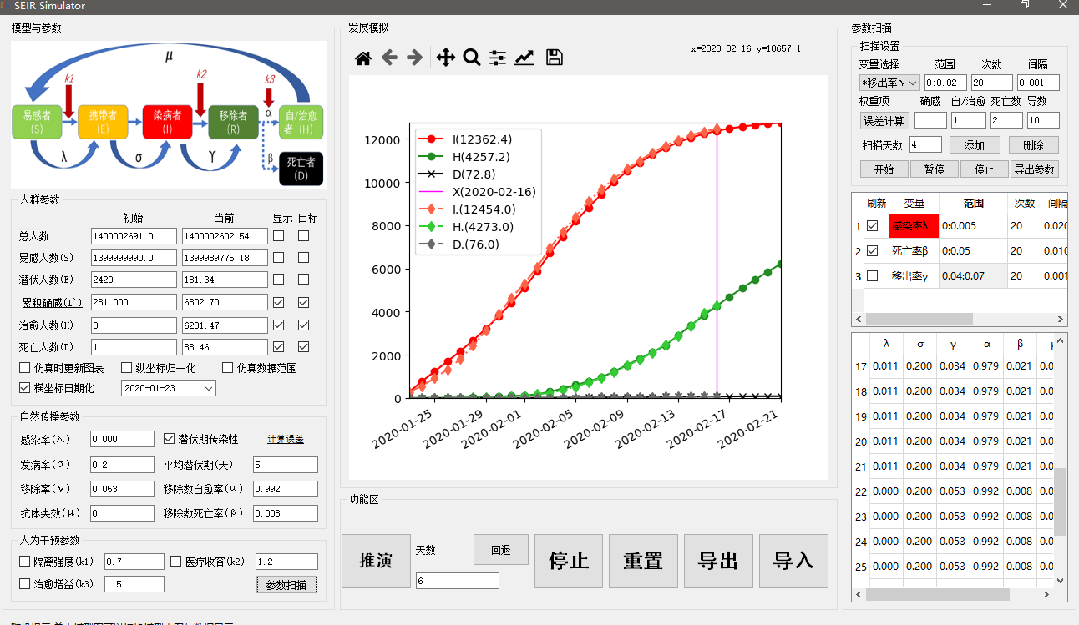Click the Home reset-view icon in plot toolbar
The image size is (1079, 625).
(x=363, y=58)
